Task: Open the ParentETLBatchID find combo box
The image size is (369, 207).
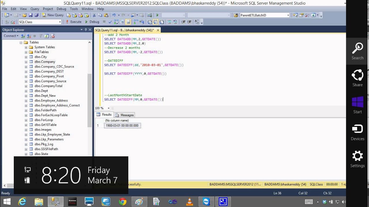Action: pos(288,15)
